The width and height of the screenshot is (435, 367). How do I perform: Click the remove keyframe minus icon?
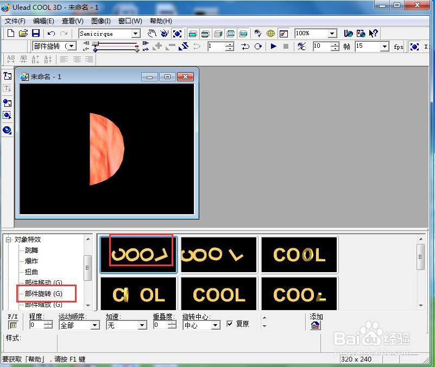(171, 46)
